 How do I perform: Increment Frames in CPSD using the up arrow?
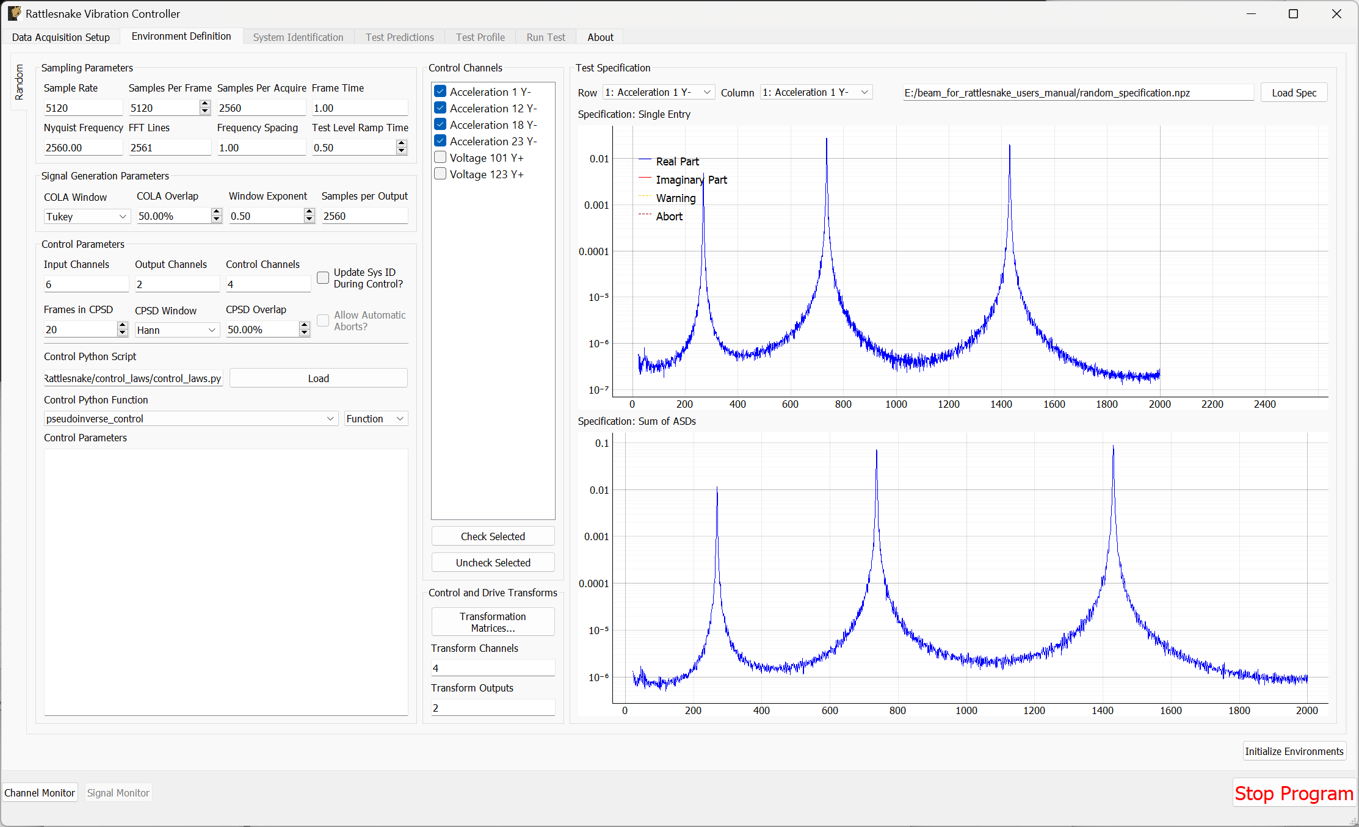pyautogui.click(x=122, y=325)
